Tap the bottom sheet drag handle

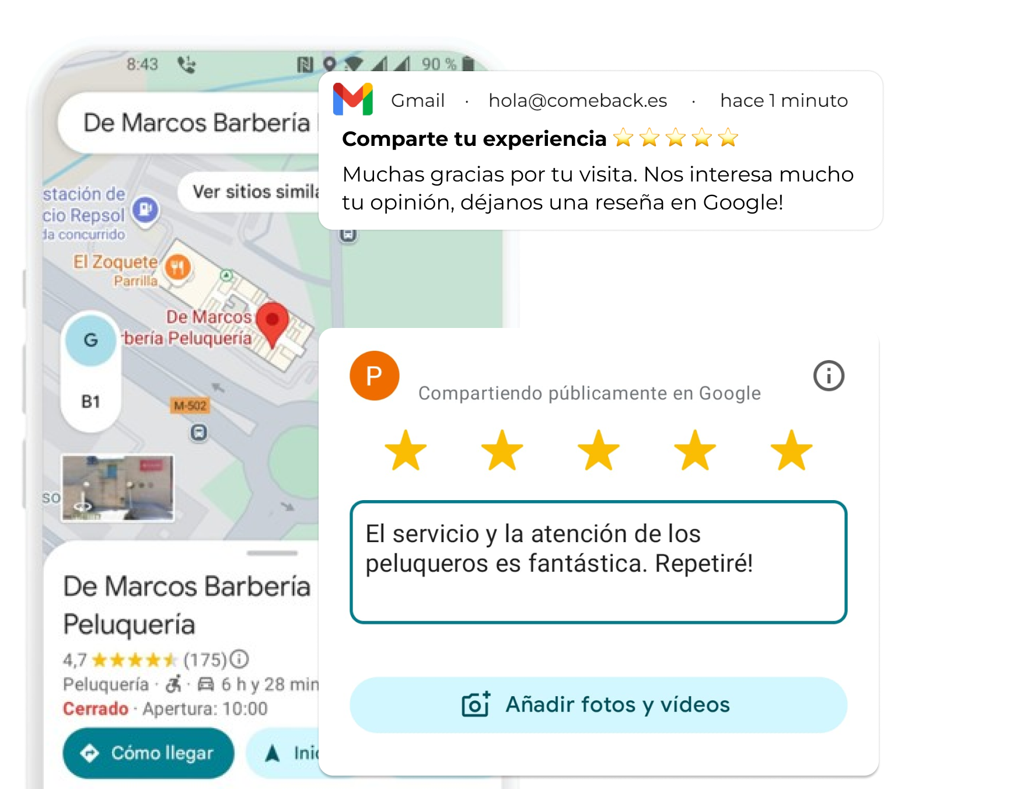272,553
